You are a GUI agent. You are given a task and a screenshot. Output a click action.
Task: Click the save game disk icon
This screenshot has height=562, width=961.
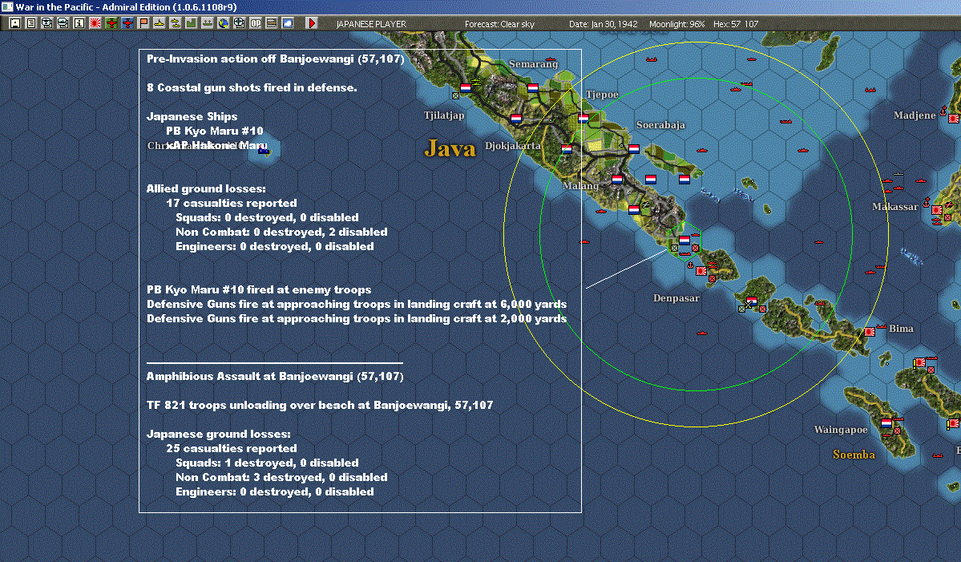(x=15, y=23)
